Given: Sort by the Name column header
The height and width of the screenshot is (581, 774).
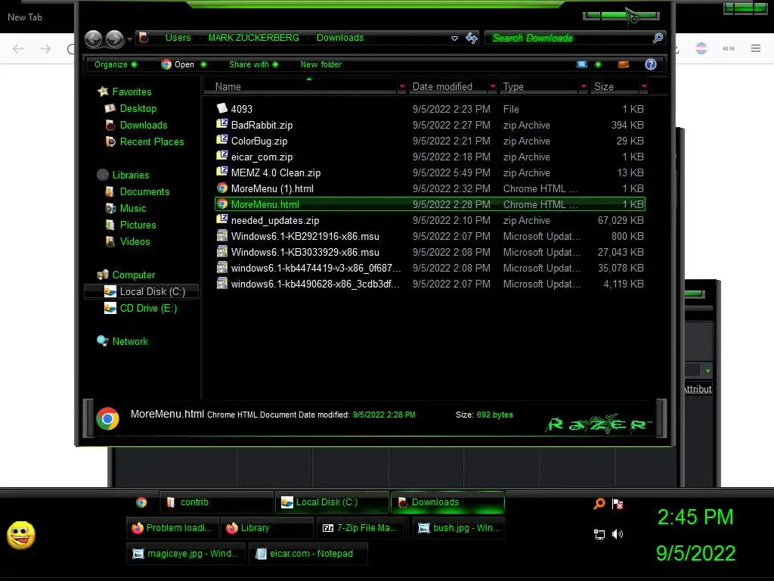Looking at the screenshot, I should pyautogui.click(x=301, y=86).
